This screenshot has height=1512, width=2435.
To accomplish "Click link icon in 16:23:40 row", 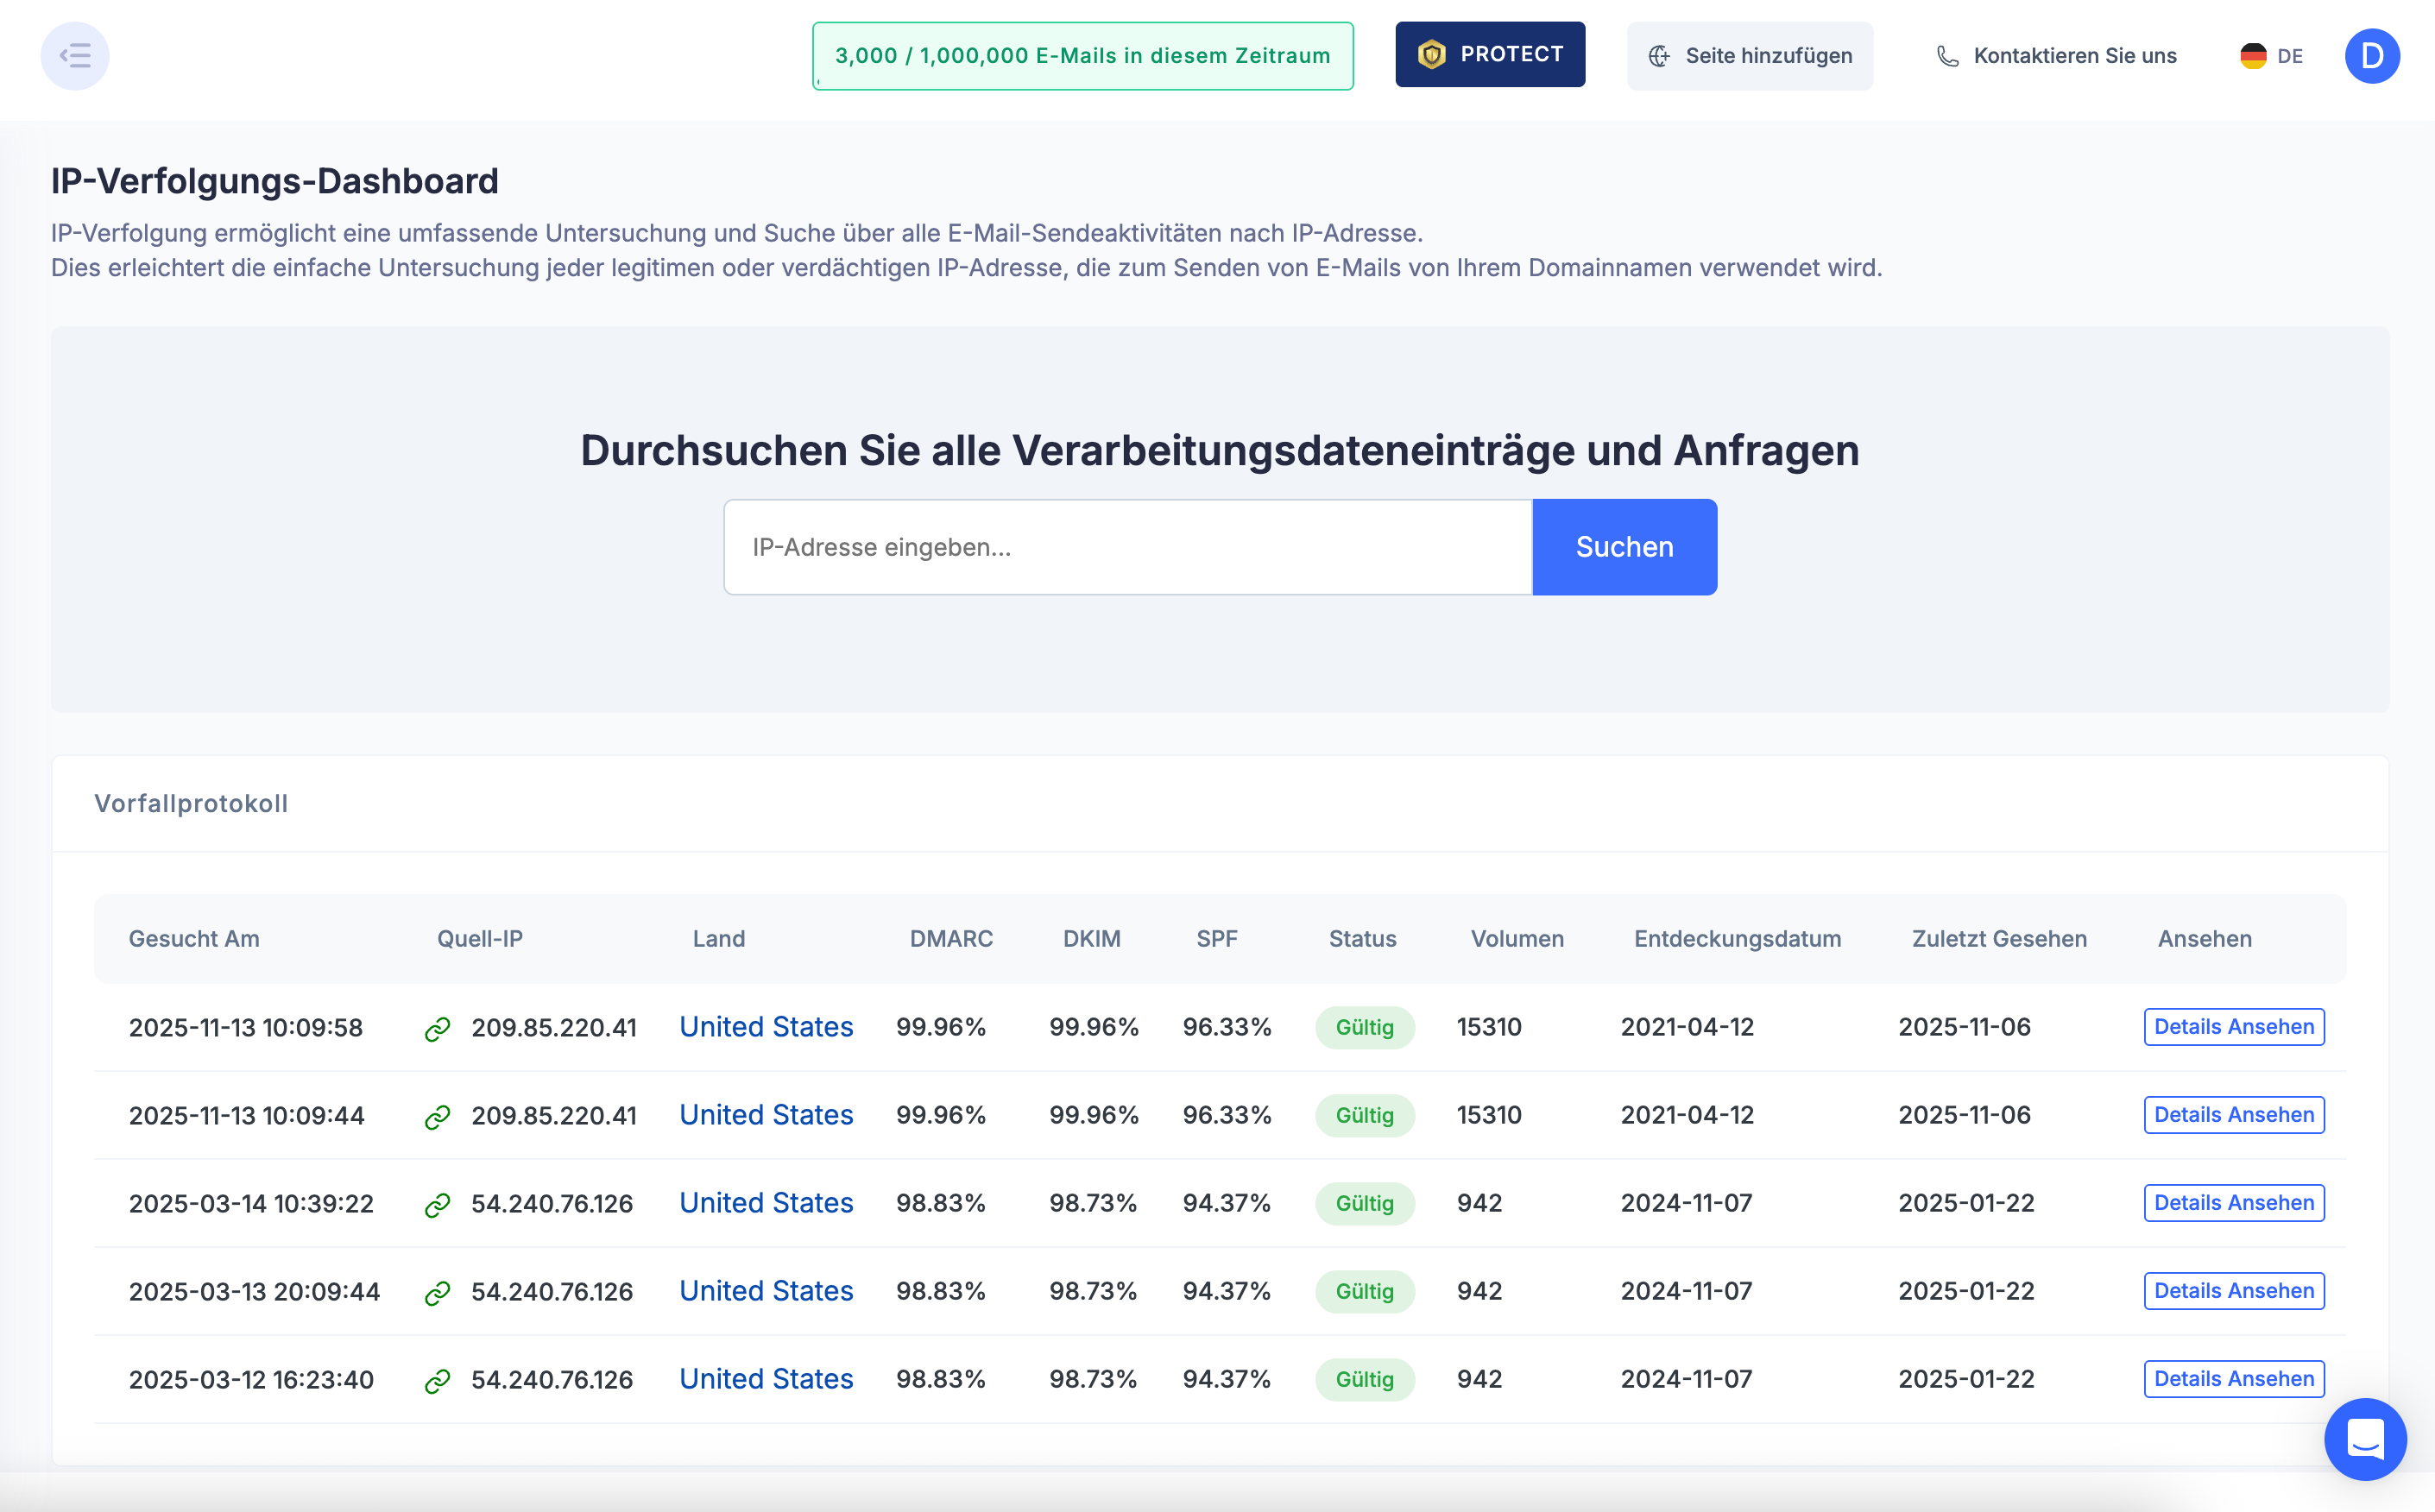I will [x=437, y=1381].
